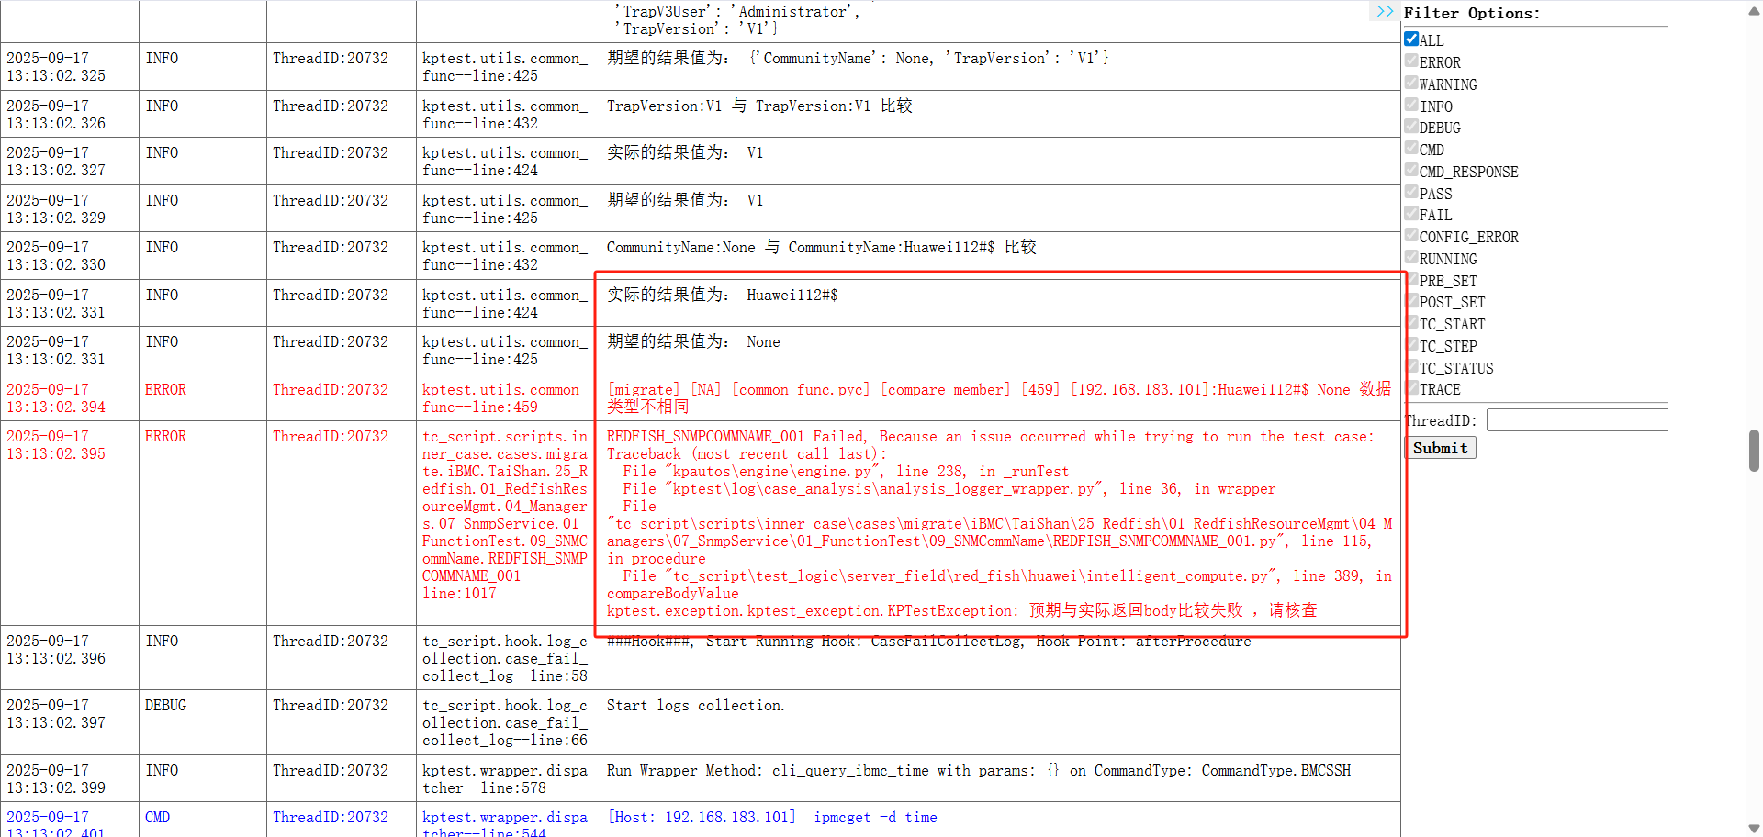The width and height of the screenshot is (1763, 837).
Task: Toggle the TRACE filter checkbox
Action: click(1411, 388)
